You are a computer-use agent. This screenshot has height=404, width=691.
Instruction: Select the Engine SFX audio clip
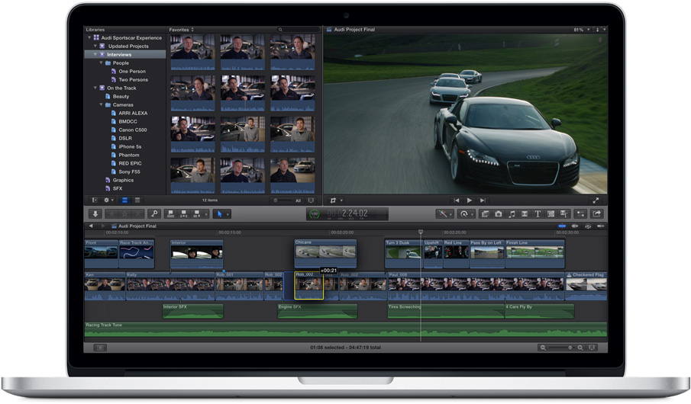(x=318, y=311)
